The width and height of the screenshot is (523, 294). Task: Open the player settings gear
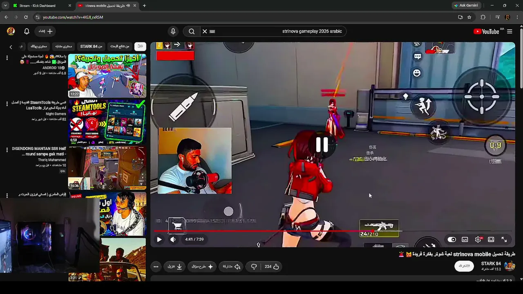pos(478,240)
